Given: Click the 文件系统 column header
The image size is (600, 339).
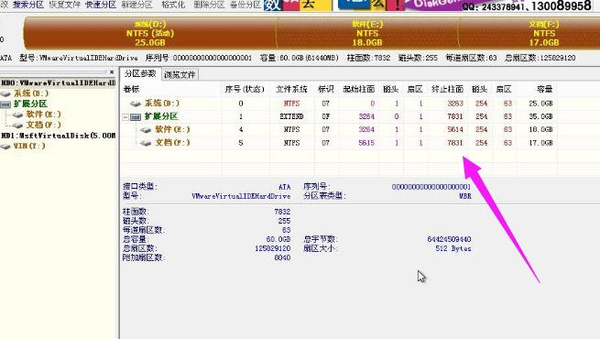Looking at the screenshot, I should (x=291, y=89).
